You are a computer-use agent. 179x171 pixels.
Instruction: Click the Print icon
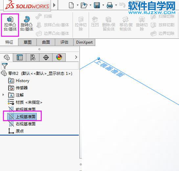(110, 5)
